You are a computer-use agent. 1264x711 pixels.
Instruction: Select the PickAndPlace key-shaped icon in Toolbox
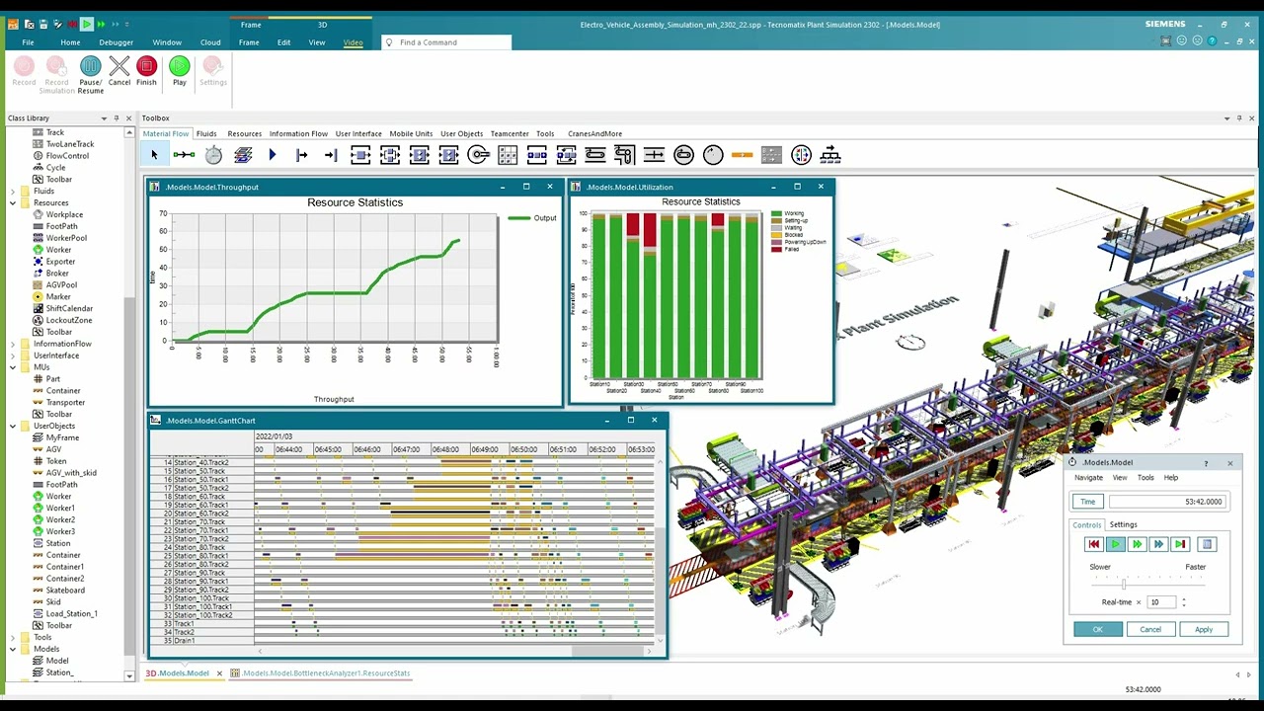[478, 155]
